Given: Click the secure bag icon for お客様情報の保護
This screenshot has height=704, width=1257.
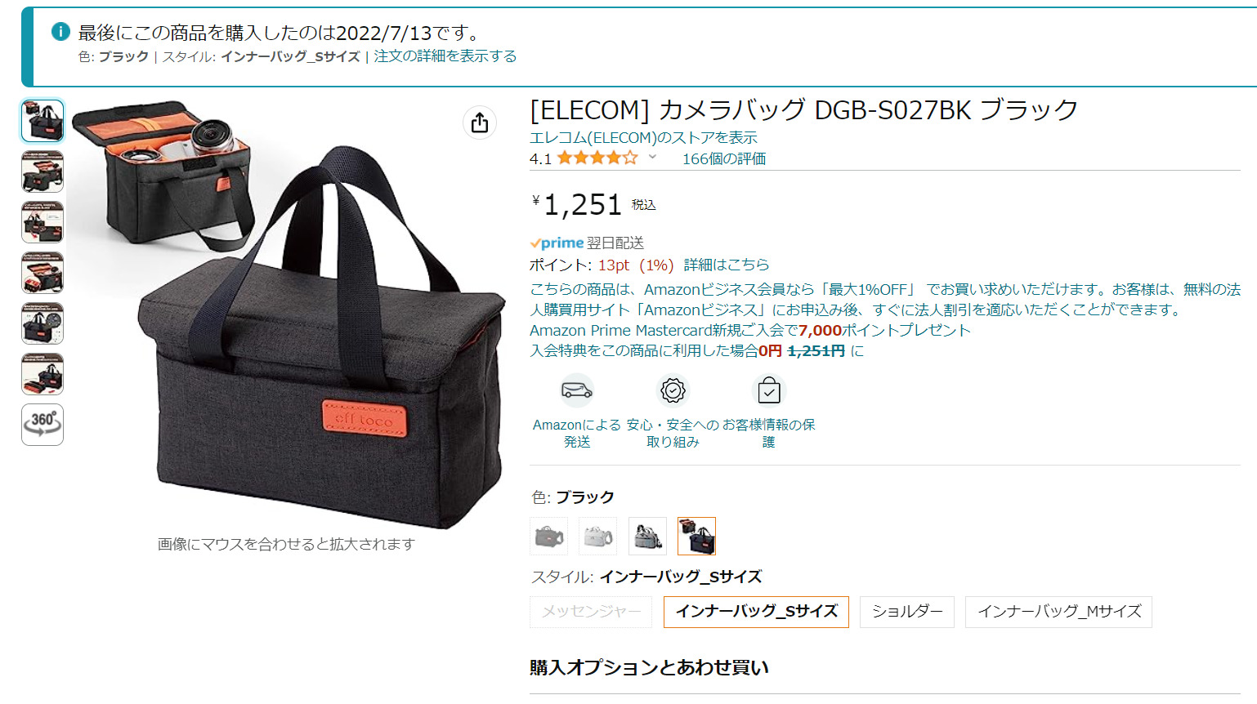Looking at the screenshot, I should click(768, 390).
